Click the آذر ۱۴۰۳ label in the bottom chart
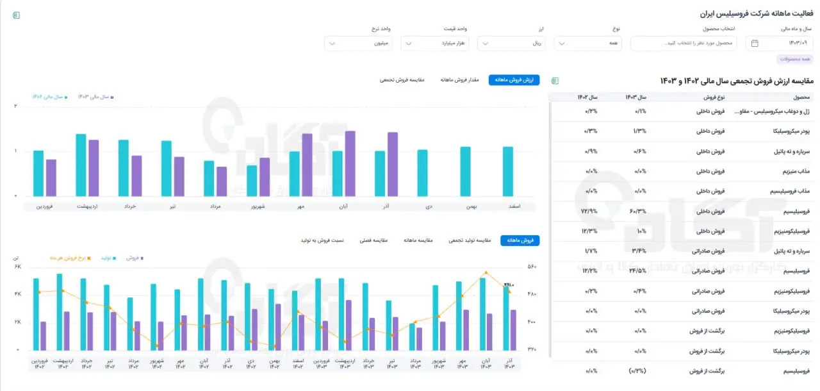The width and height of the screenshot is (820, 391). [509, 363]
